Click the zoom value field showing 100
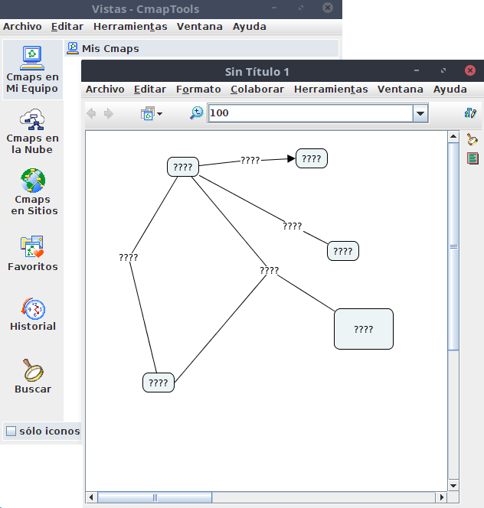484x508 pixels. pos(309,113)
